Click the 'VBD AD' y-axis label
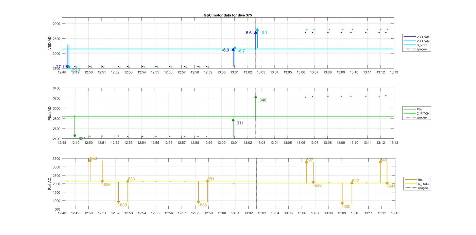This screenshot has width=476, height=235. pyautogui.click(x=50, y=43)
